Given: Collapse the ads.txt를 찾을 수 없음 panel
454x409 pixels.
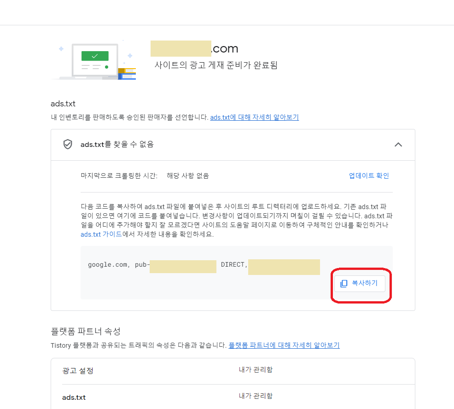Looking at the screenshot, I should tap(399, 144).
